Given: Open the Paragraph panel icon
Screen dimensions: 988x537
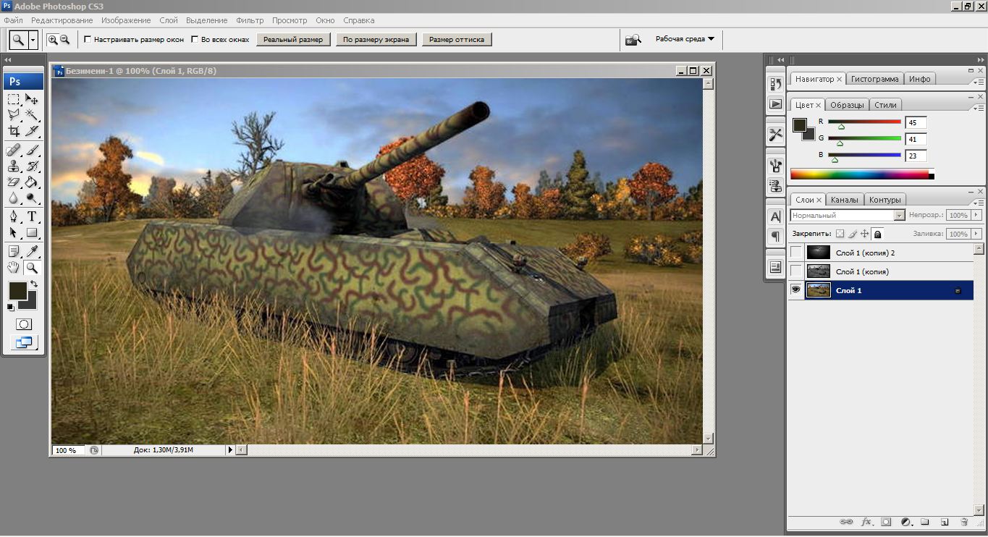Looking at the screenshot, I should point(775,236).
